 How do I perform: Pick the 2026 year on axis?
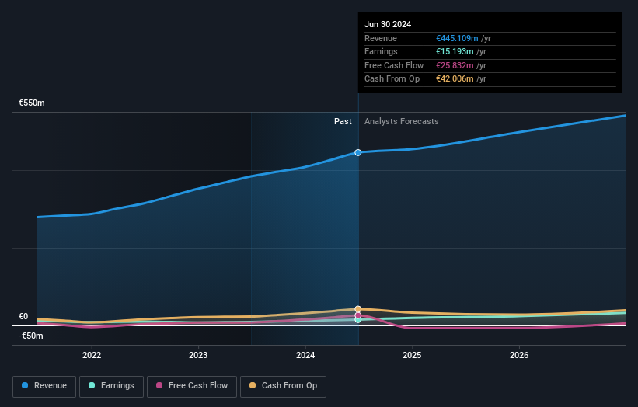point(519,355)
